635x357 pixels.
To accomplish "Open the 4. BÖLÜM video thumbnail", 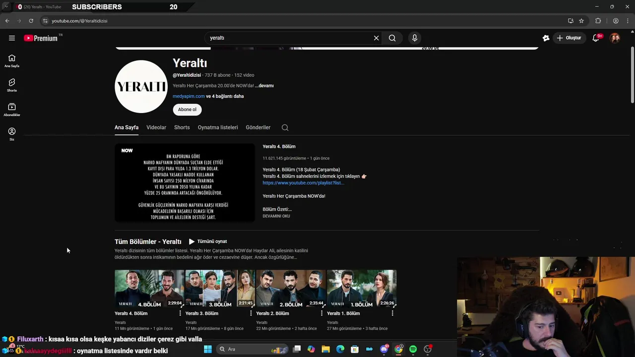I will [x=149, y=289].
